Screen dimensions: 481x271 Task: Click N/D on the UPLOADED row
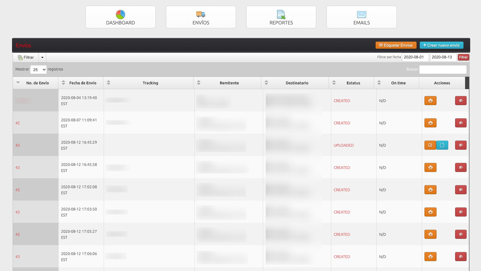tap(382, 145)
